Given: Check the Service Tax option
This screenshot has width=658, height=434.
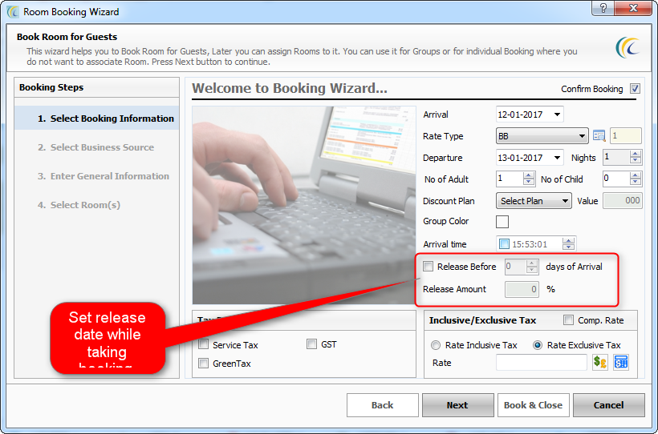Looking at the screenshot, I should 203,344.
